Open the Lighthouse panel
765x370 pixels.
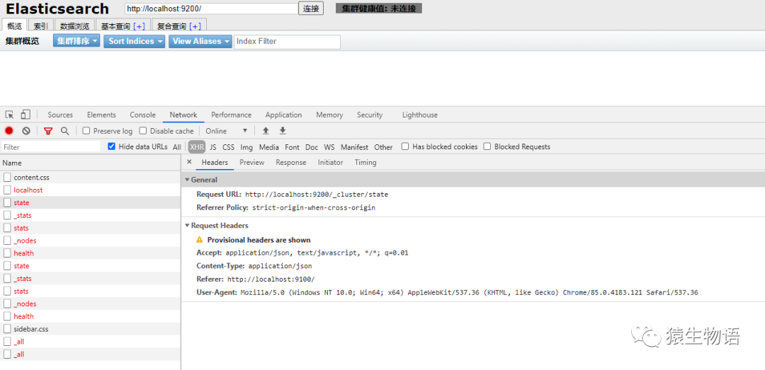click(419, 115)
